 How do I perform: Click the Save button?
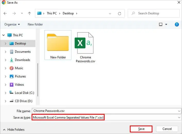pos(141,129)
